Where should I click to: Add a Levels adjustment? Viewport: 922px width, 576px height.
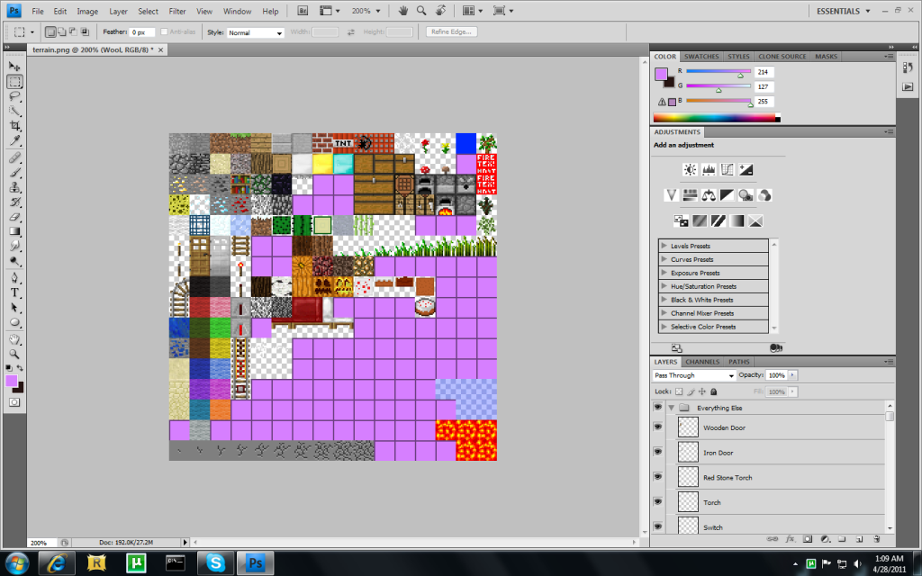709,170
